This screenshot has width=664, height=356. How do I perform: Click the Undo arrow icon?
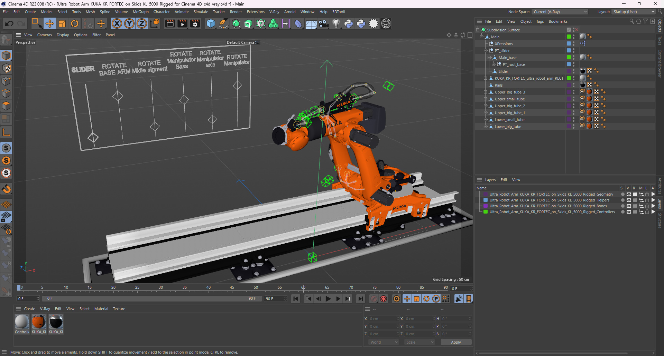(9, 23)
